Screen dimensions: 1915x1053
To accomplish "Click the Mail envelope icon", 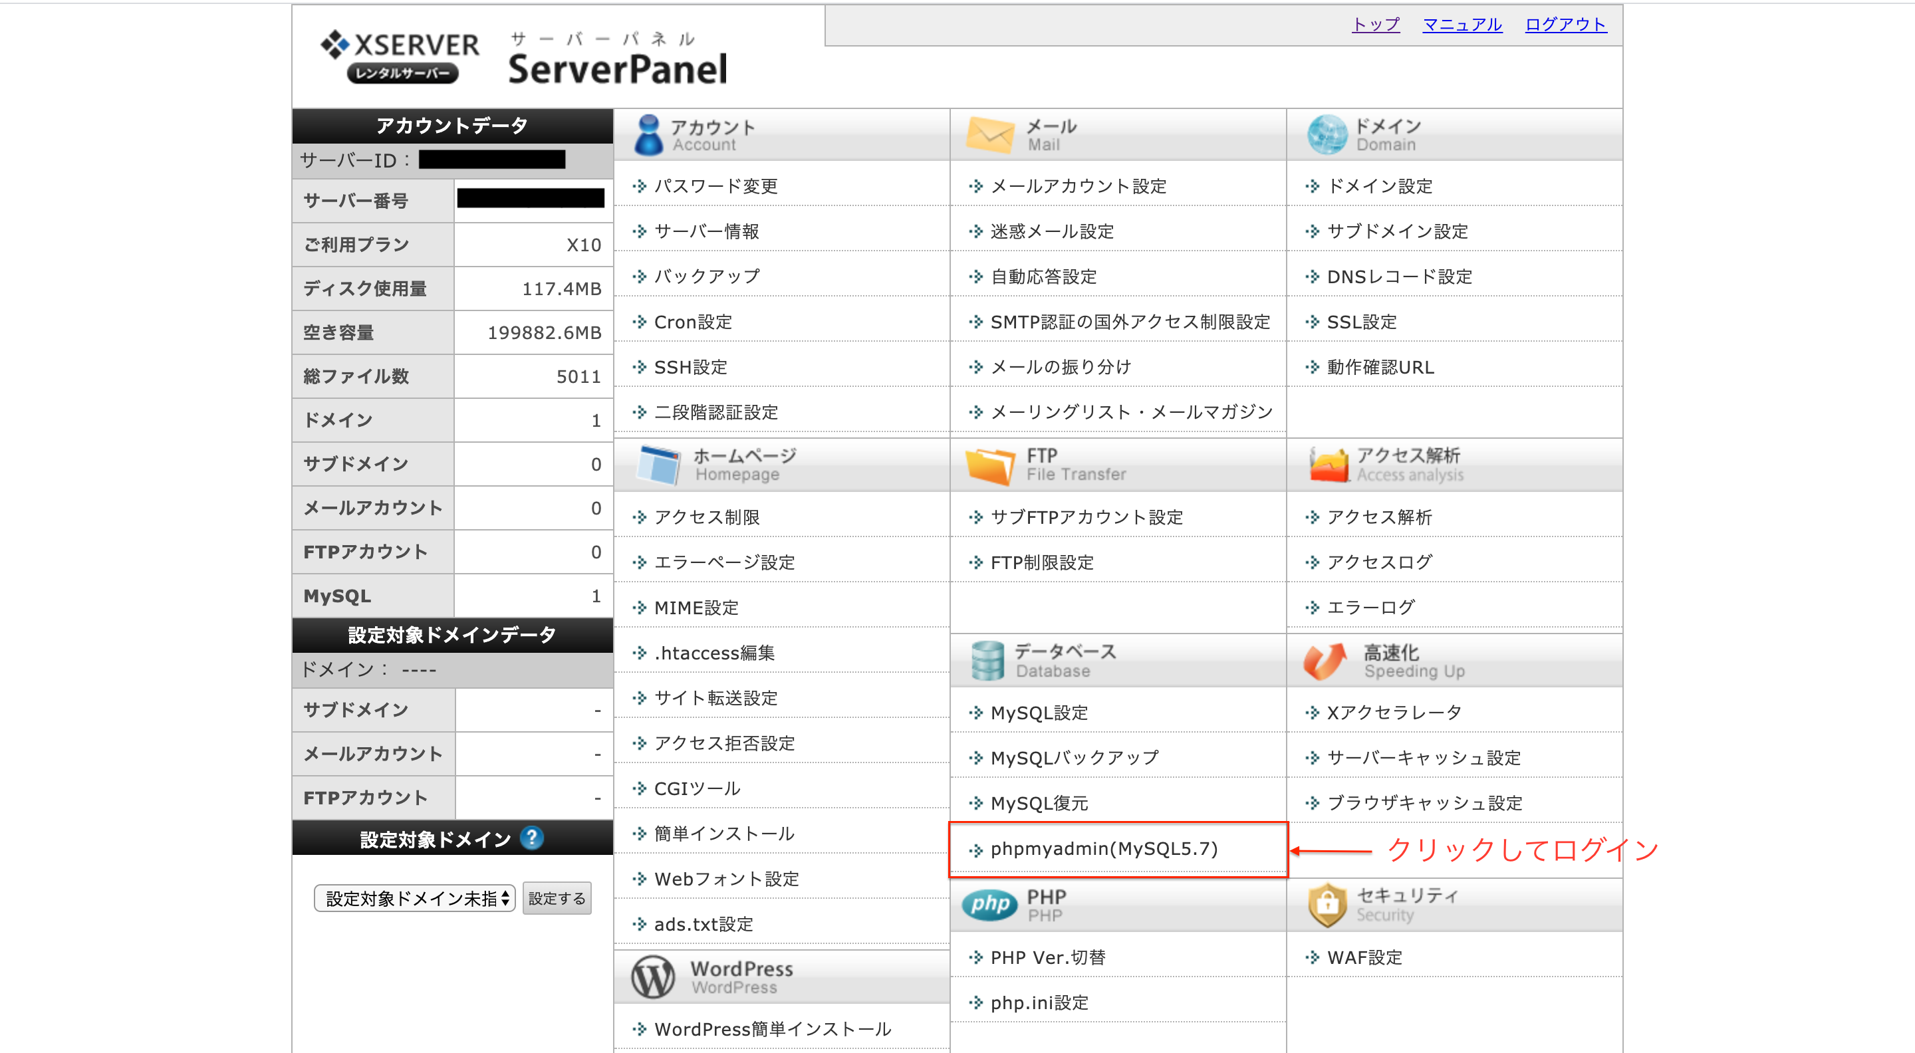I will coord(989,134).
